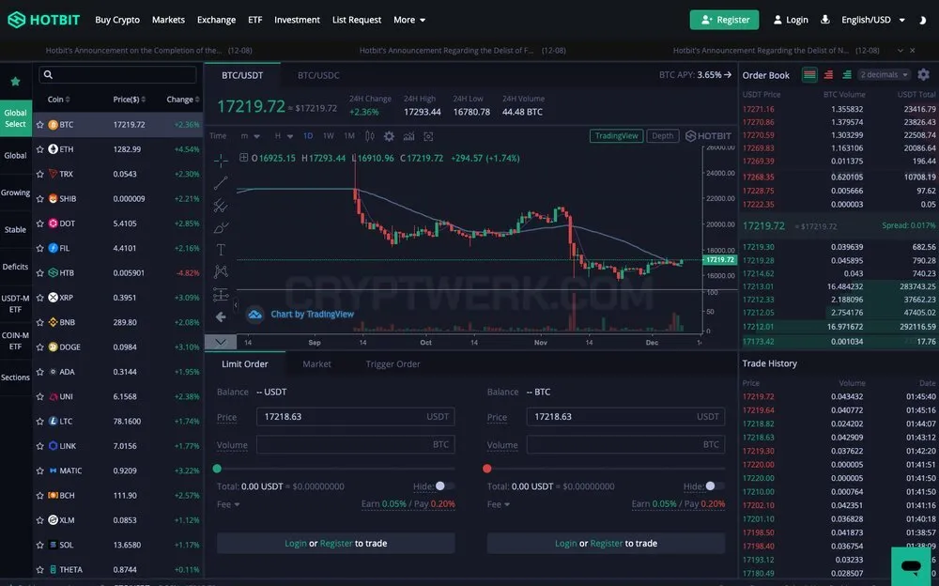Select buy-only order book view icon

847,75
